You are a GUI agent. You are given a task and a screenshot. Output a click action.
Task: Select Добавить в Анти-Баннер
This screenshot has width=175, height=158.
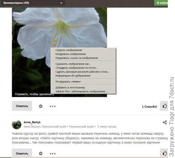tap(70, 87)
